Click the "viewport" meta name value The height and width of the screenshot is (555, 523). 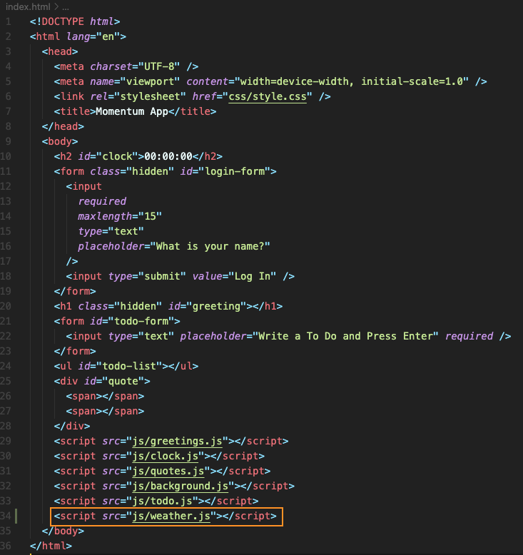tap(150, 81)
